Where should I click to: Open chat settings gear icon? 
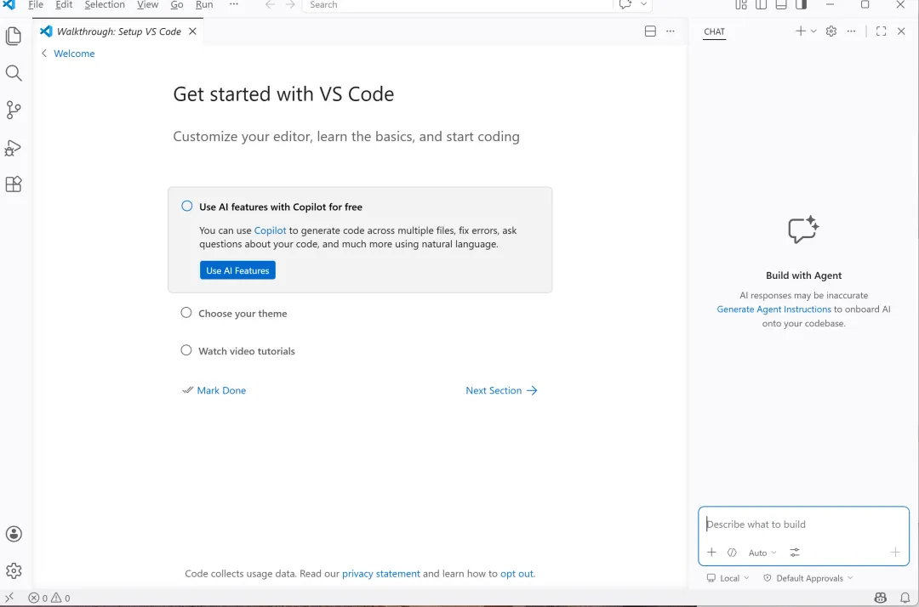[831, 31]
